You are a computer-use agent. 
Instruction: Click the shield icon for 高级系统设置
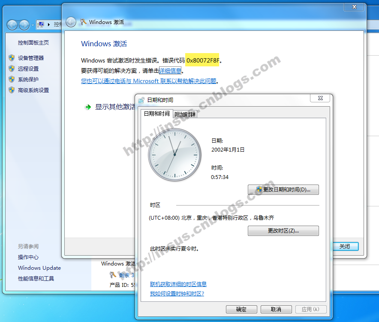(12, 90)
